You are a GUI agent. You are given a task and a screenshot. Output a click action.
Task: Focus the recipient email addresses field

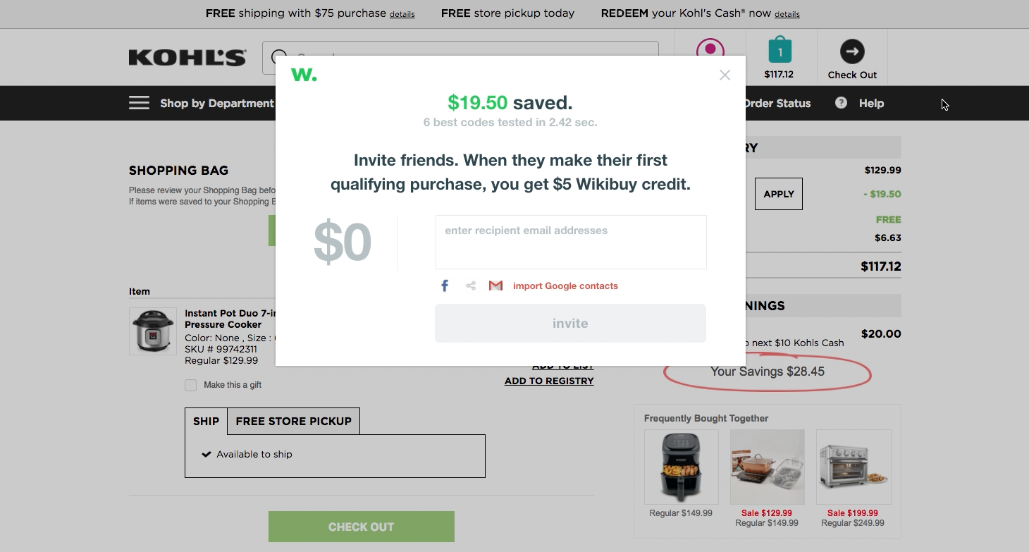pyautogui.click(x=570, y=242)
